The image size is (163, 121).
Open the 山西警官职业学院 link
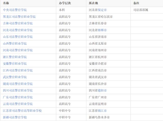pos(15,43)
